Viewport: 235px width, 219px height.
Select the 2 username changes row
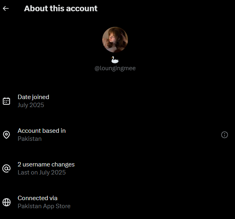pos(118,168)
